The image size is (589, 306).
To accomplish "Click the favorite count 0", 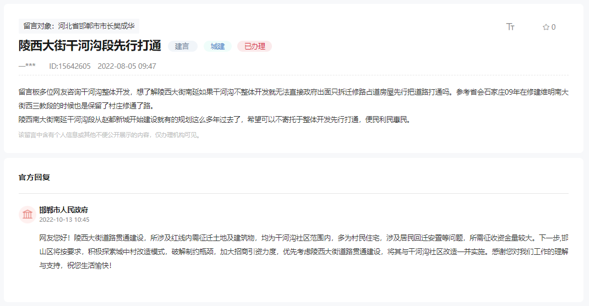I will 553,27.
